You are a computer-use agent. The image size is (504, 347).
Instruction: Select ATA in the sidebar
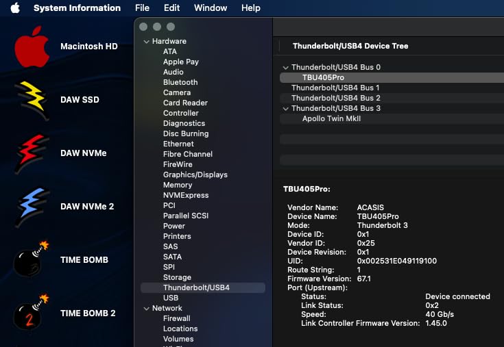(170, 51)
